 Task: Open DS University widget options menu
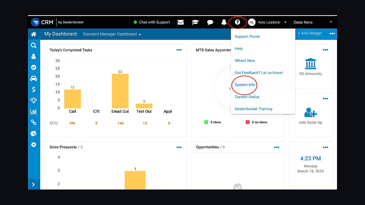click(325, 50)
